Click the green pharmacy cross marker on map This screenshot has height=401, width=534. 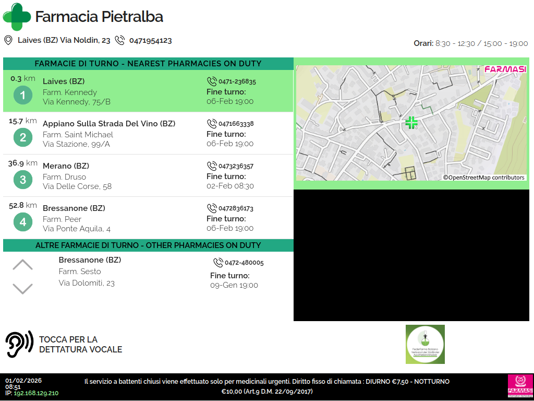click(x=411, y=123)
